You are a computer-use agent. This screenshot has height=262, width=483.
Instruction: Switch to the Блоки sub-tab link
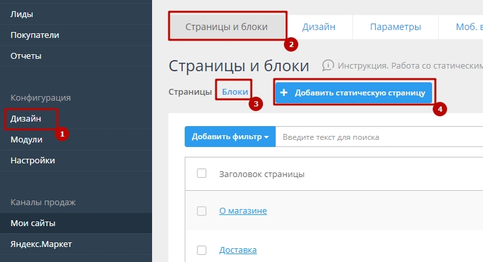pos(235,92)
